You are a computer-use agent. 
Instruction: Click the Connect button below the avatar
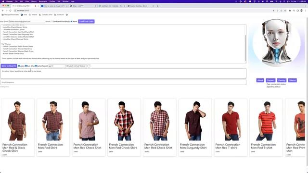tap(270, 80)
